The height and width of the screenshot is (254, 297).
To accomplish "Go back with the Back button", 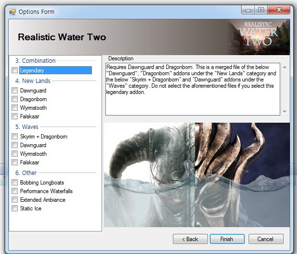I will click(x=188, y=239).
